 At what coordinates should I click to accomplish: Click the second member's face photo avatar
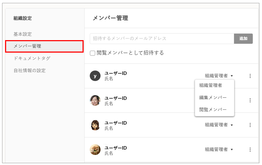point(95,100)
